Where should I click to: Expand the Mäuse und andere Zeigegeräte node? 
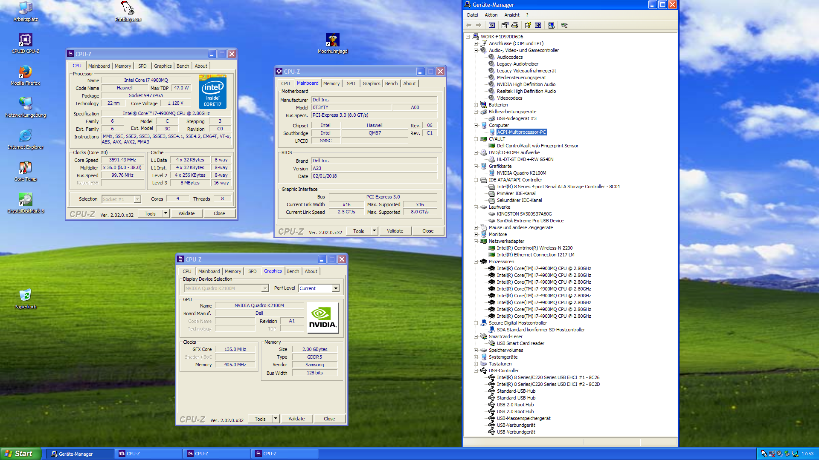coord(476,227)
